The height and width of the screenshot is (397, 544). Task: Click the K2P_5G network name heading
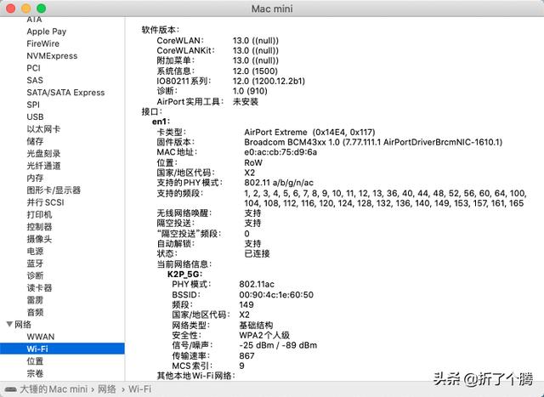(184, 274)
